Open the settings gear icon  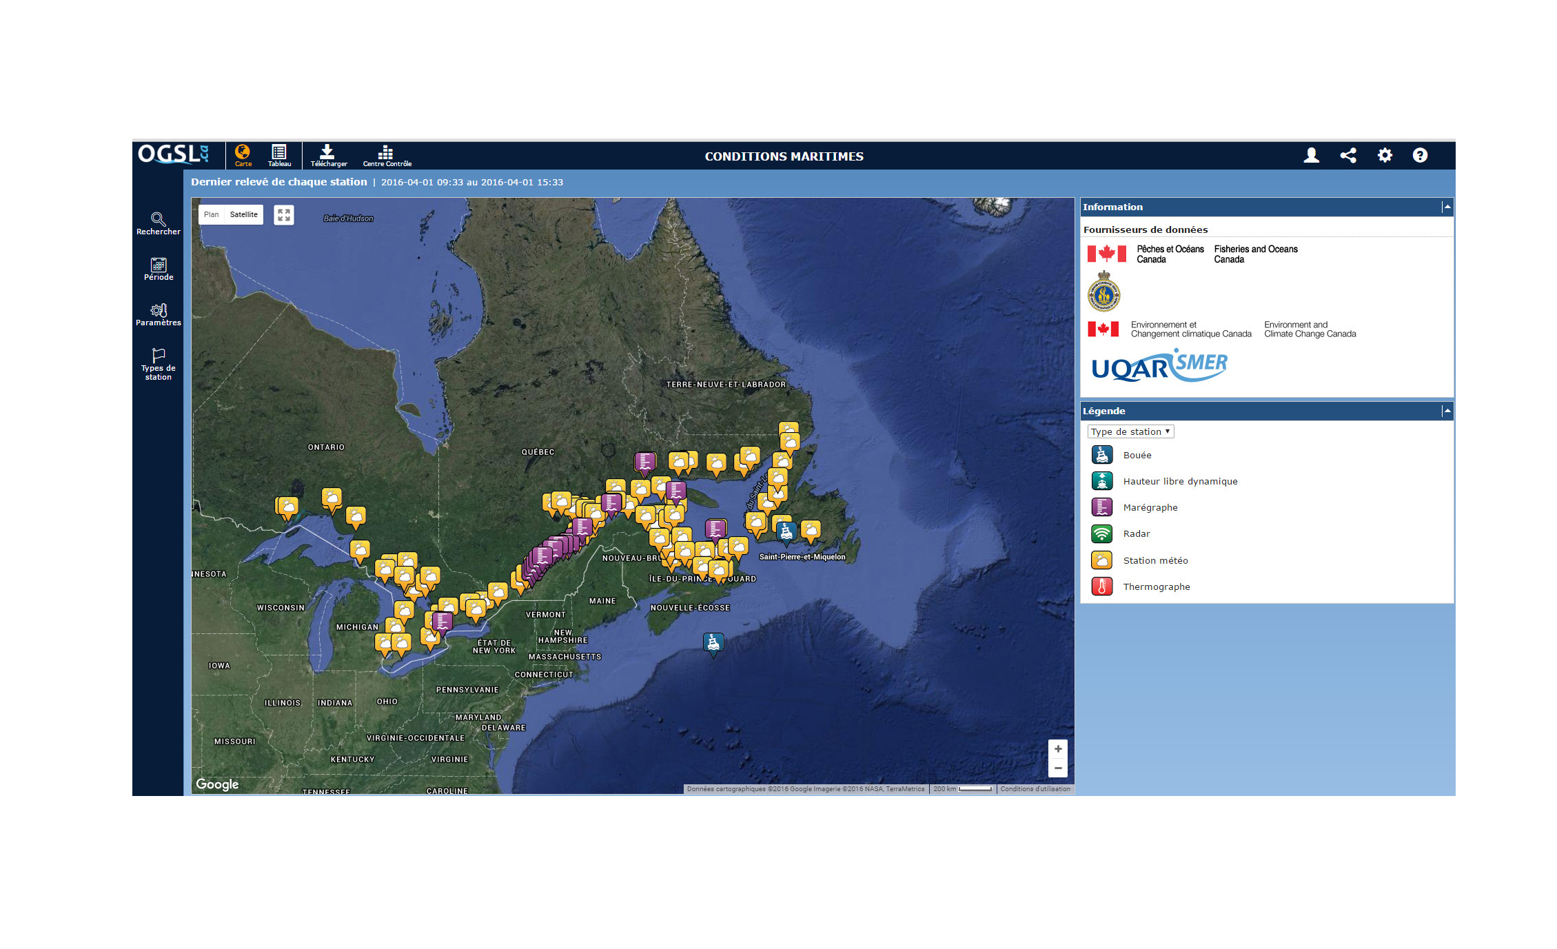(x=1384, y=156)
